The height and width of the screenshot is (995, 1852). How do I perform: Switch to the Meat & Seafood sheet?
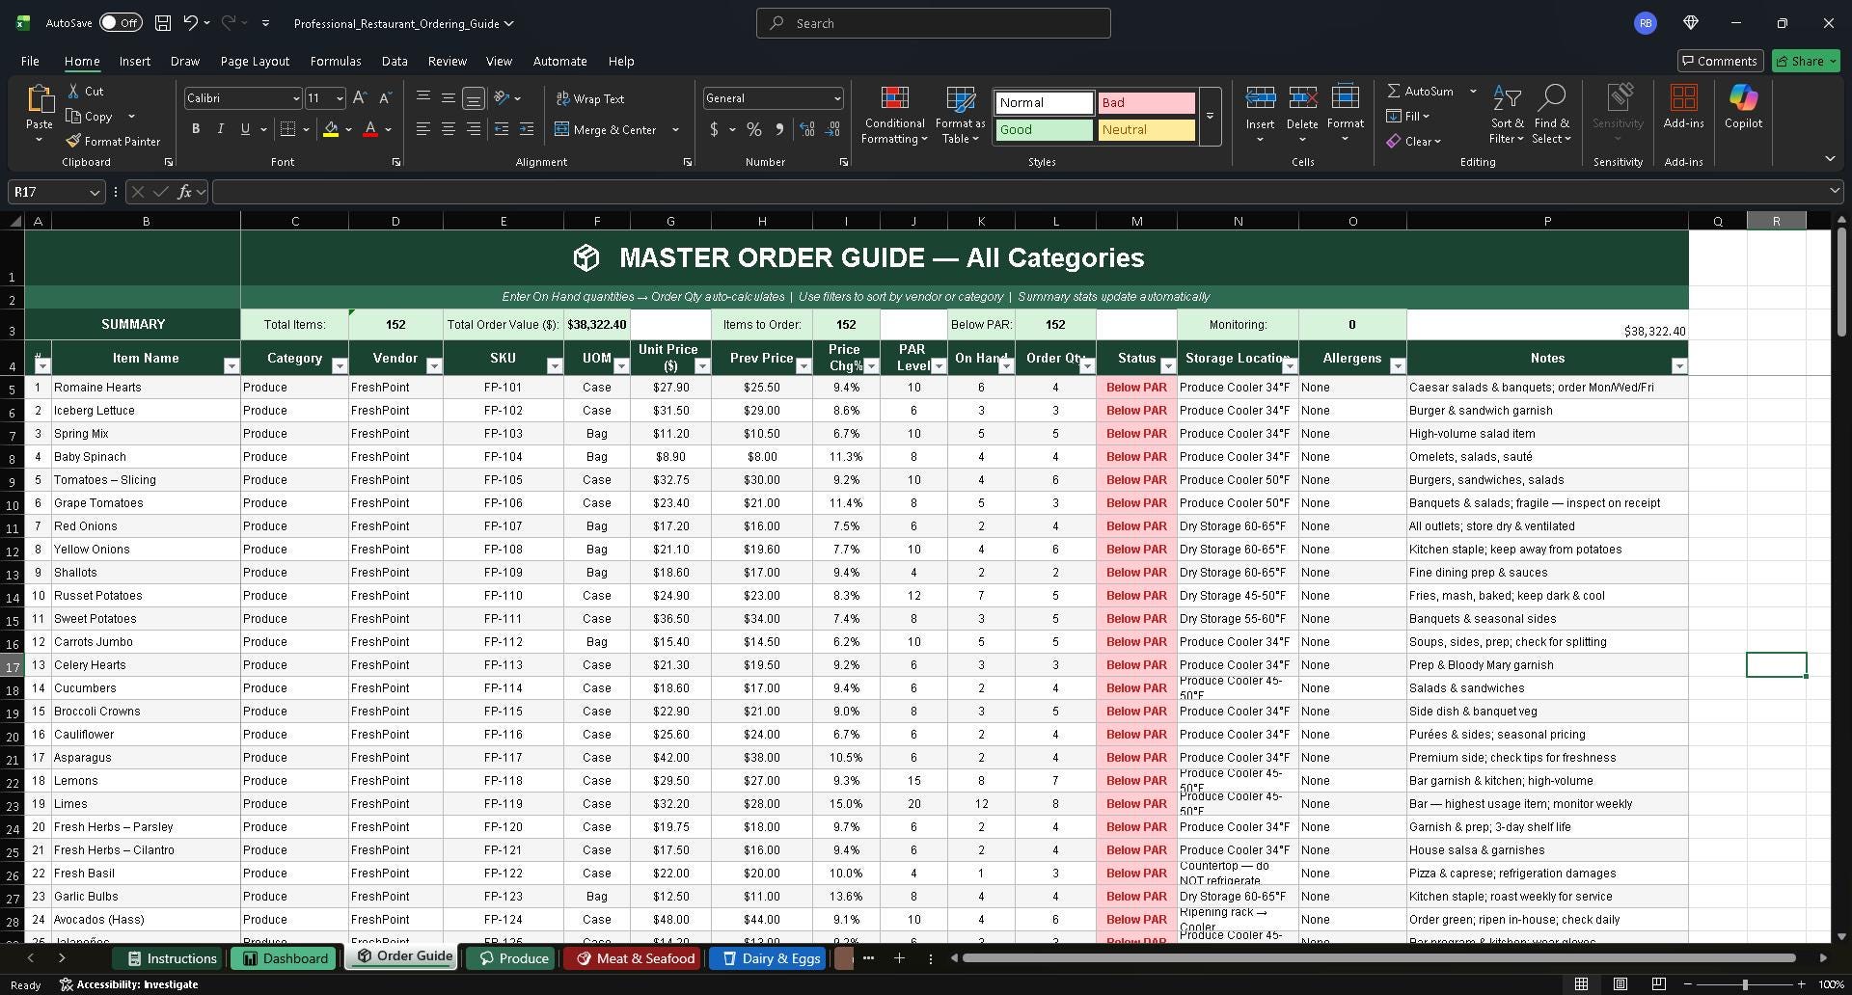635,958
